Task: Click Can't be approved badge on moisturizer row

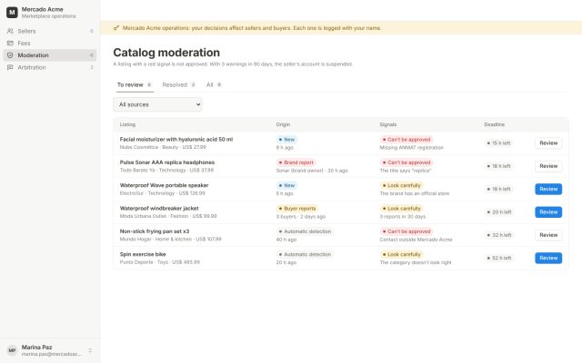Action: pos(406,139)
